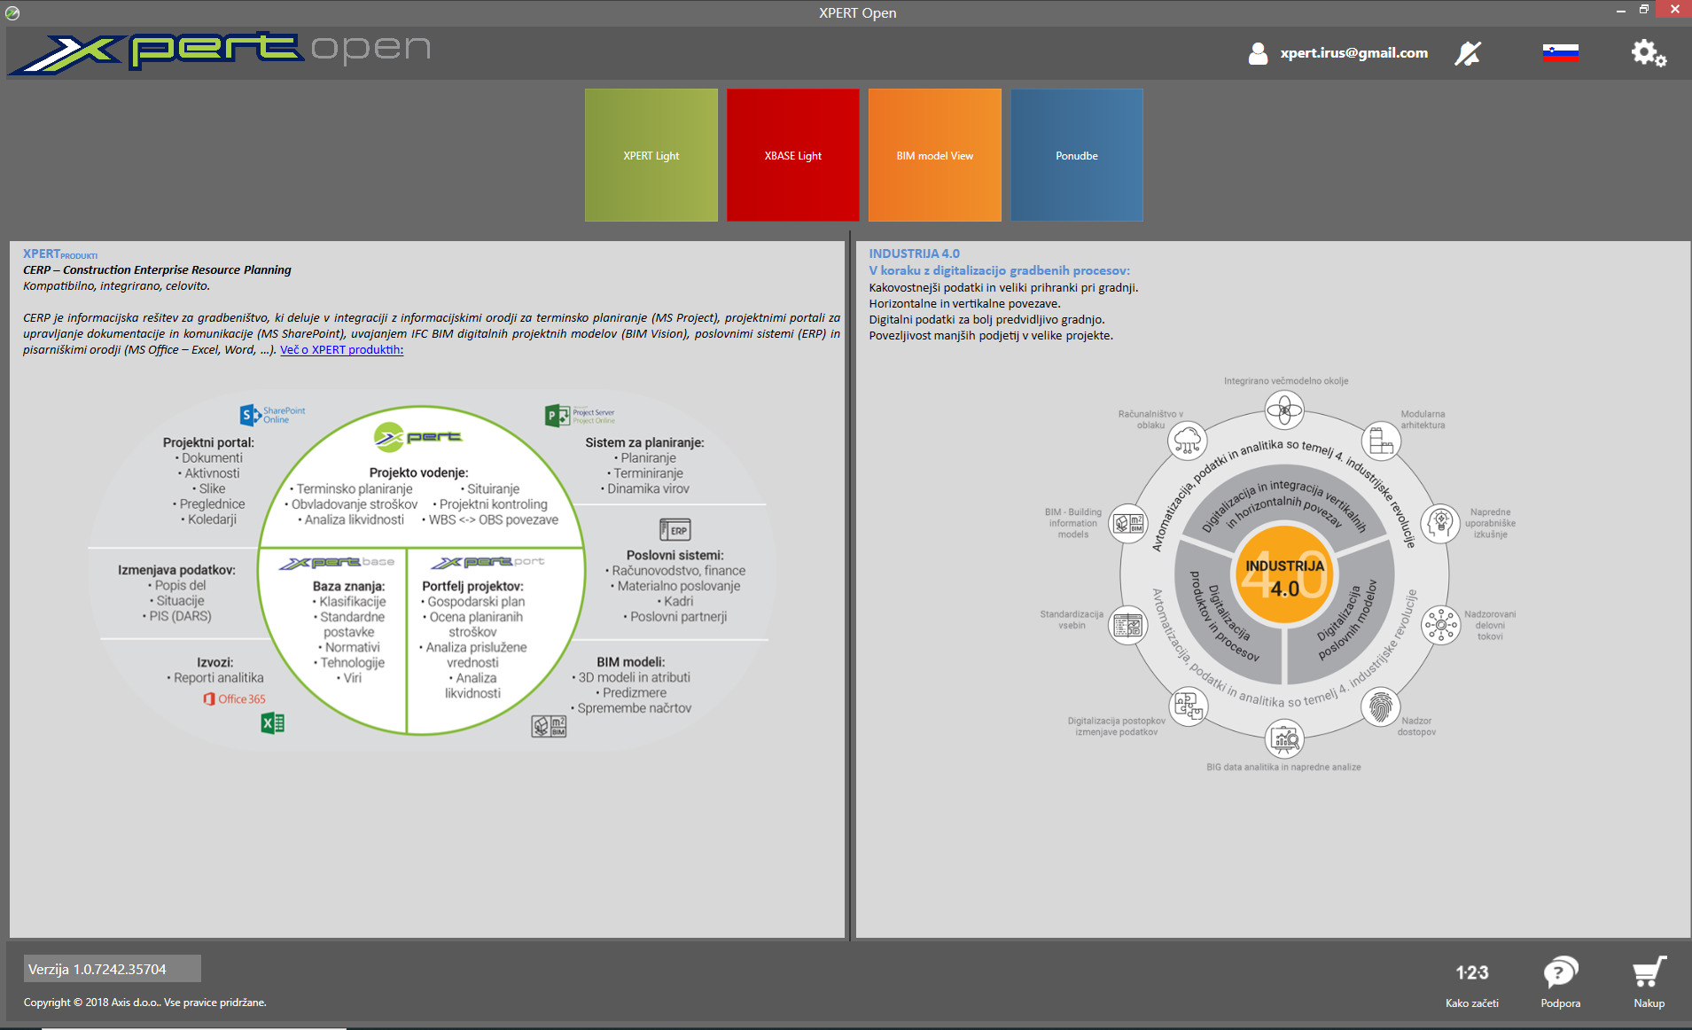Open the XPERT Light green tile
The height and width of the screenshot is (1030, 1692).
coord(651,155)
